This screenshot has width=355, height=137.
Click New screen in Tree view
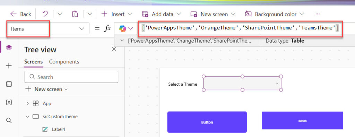(x=47, y=89)
